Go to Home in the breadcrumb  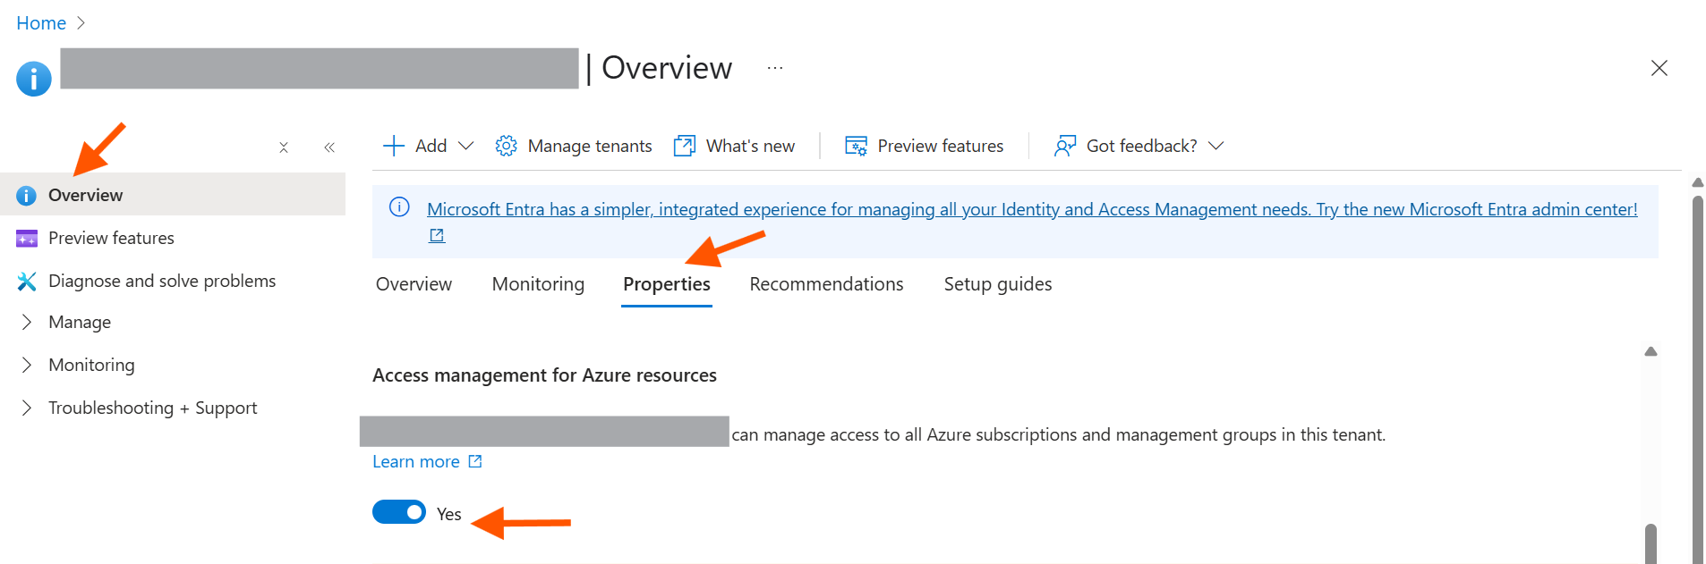pyautogui.click(x=41, y=23)
